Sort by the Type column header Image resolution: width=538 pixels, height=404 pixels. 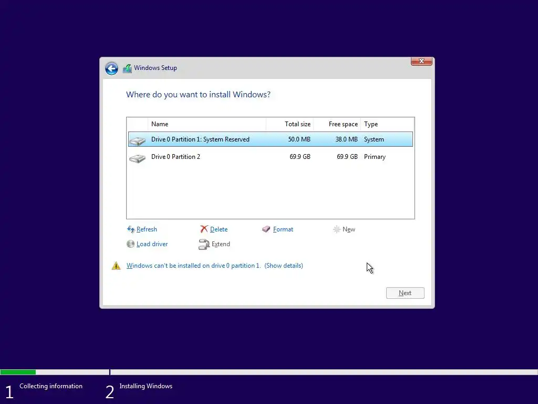pos(387,124)
